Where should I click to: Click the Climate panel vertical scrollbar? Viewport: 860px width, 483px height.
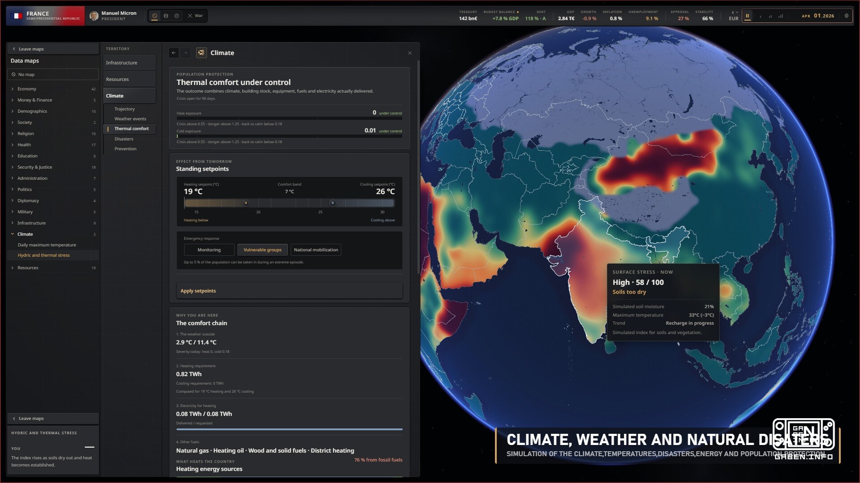(418, 168)
